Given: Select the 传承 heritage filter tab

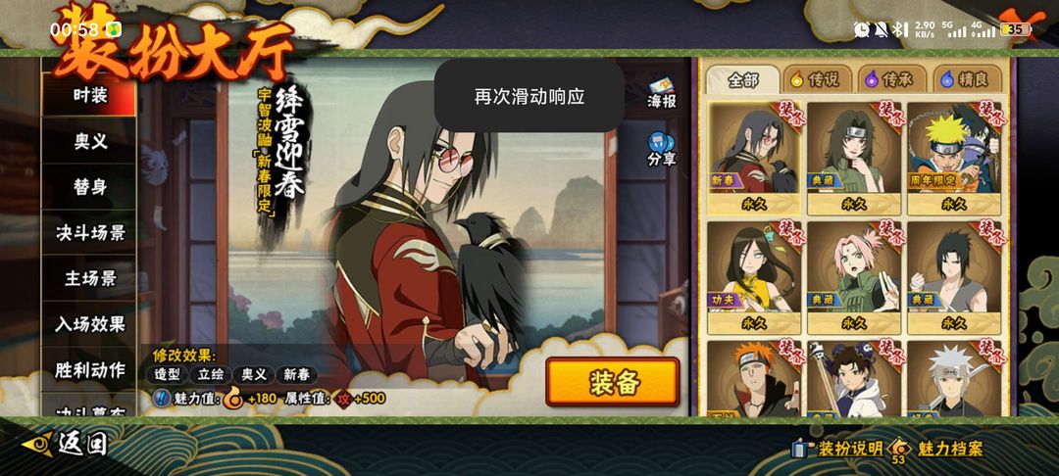Looking at the screenshot, I should click(x=889, y=79).
